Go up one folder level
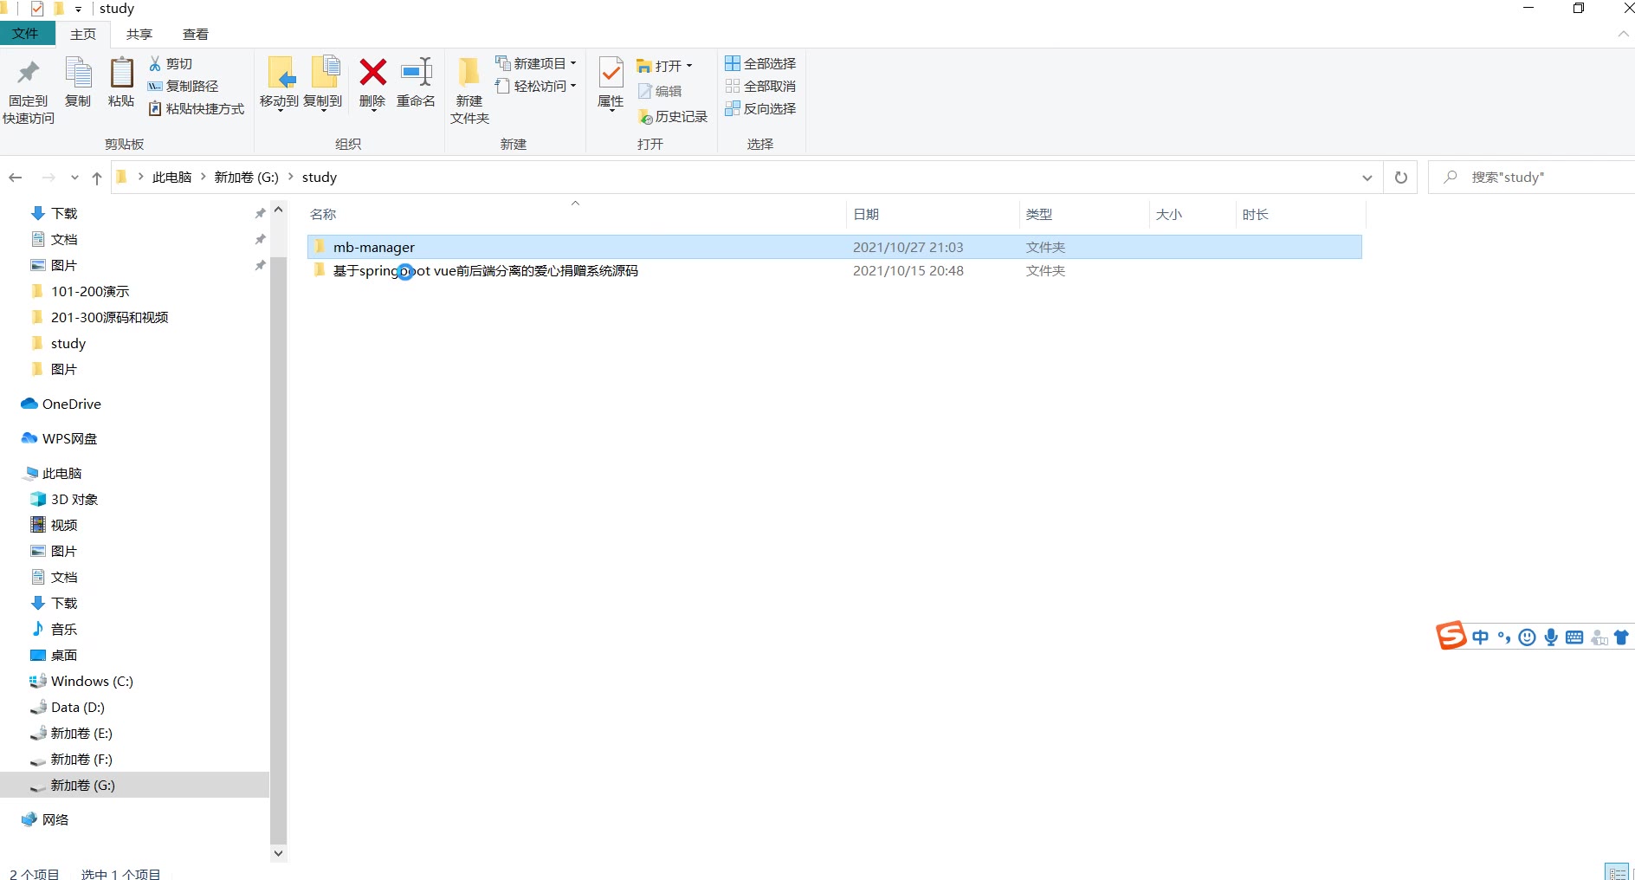 tap(97, 178)
